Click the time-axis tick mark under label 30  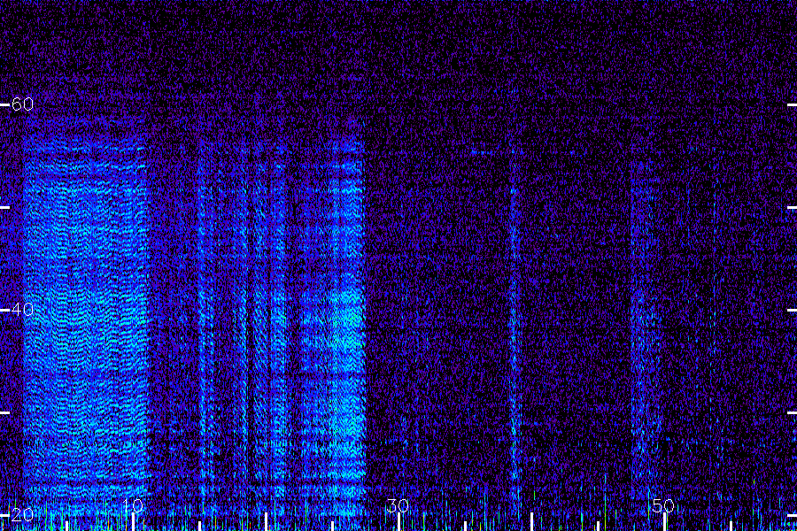[398, 522]
